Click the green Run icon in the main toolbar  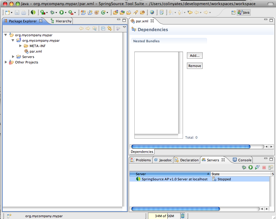[61, 12]
